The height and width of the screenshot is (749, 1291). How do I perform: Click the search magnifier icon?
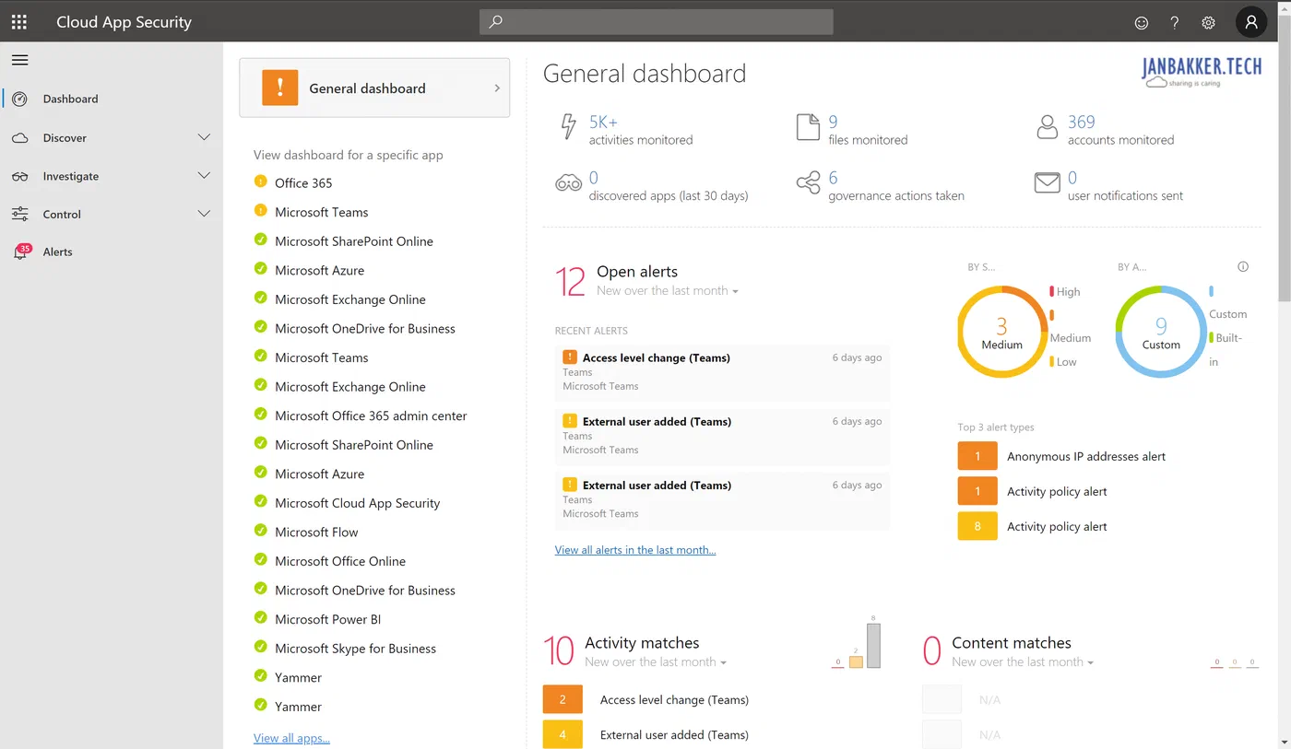[x=495, y=22]
